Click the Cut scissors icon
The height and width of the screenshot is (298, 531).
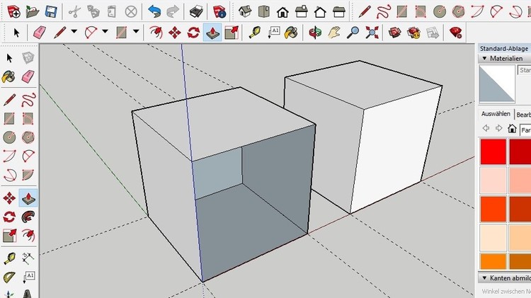(74, 11)
